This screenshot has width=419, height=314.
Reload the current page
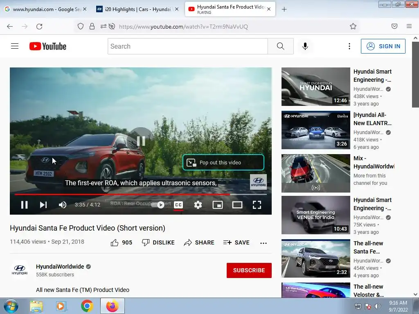(x=39, y=27)
